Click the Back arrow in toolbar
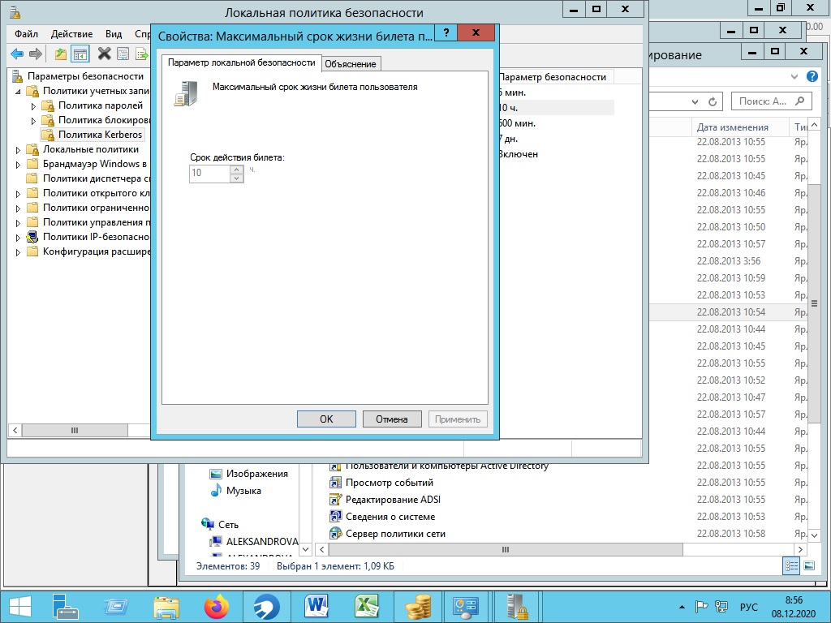The width and height of the screenshot is (831, 623). coord(17,54)
